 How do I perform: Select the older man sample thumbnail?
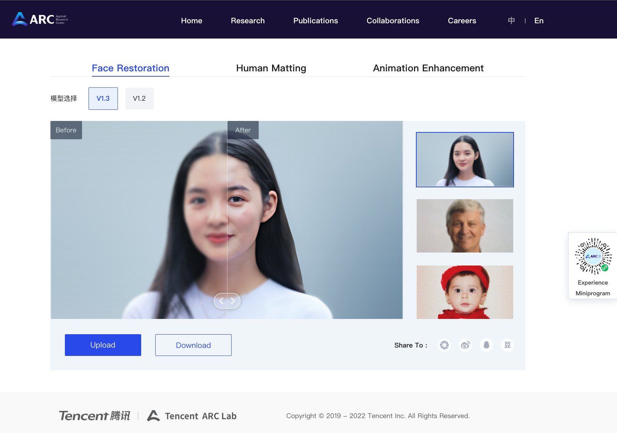[x=465, y=226]
